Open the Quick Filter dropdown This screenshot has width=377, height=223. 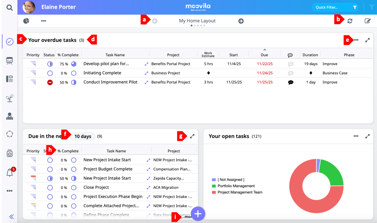click(x=335, y=7)
